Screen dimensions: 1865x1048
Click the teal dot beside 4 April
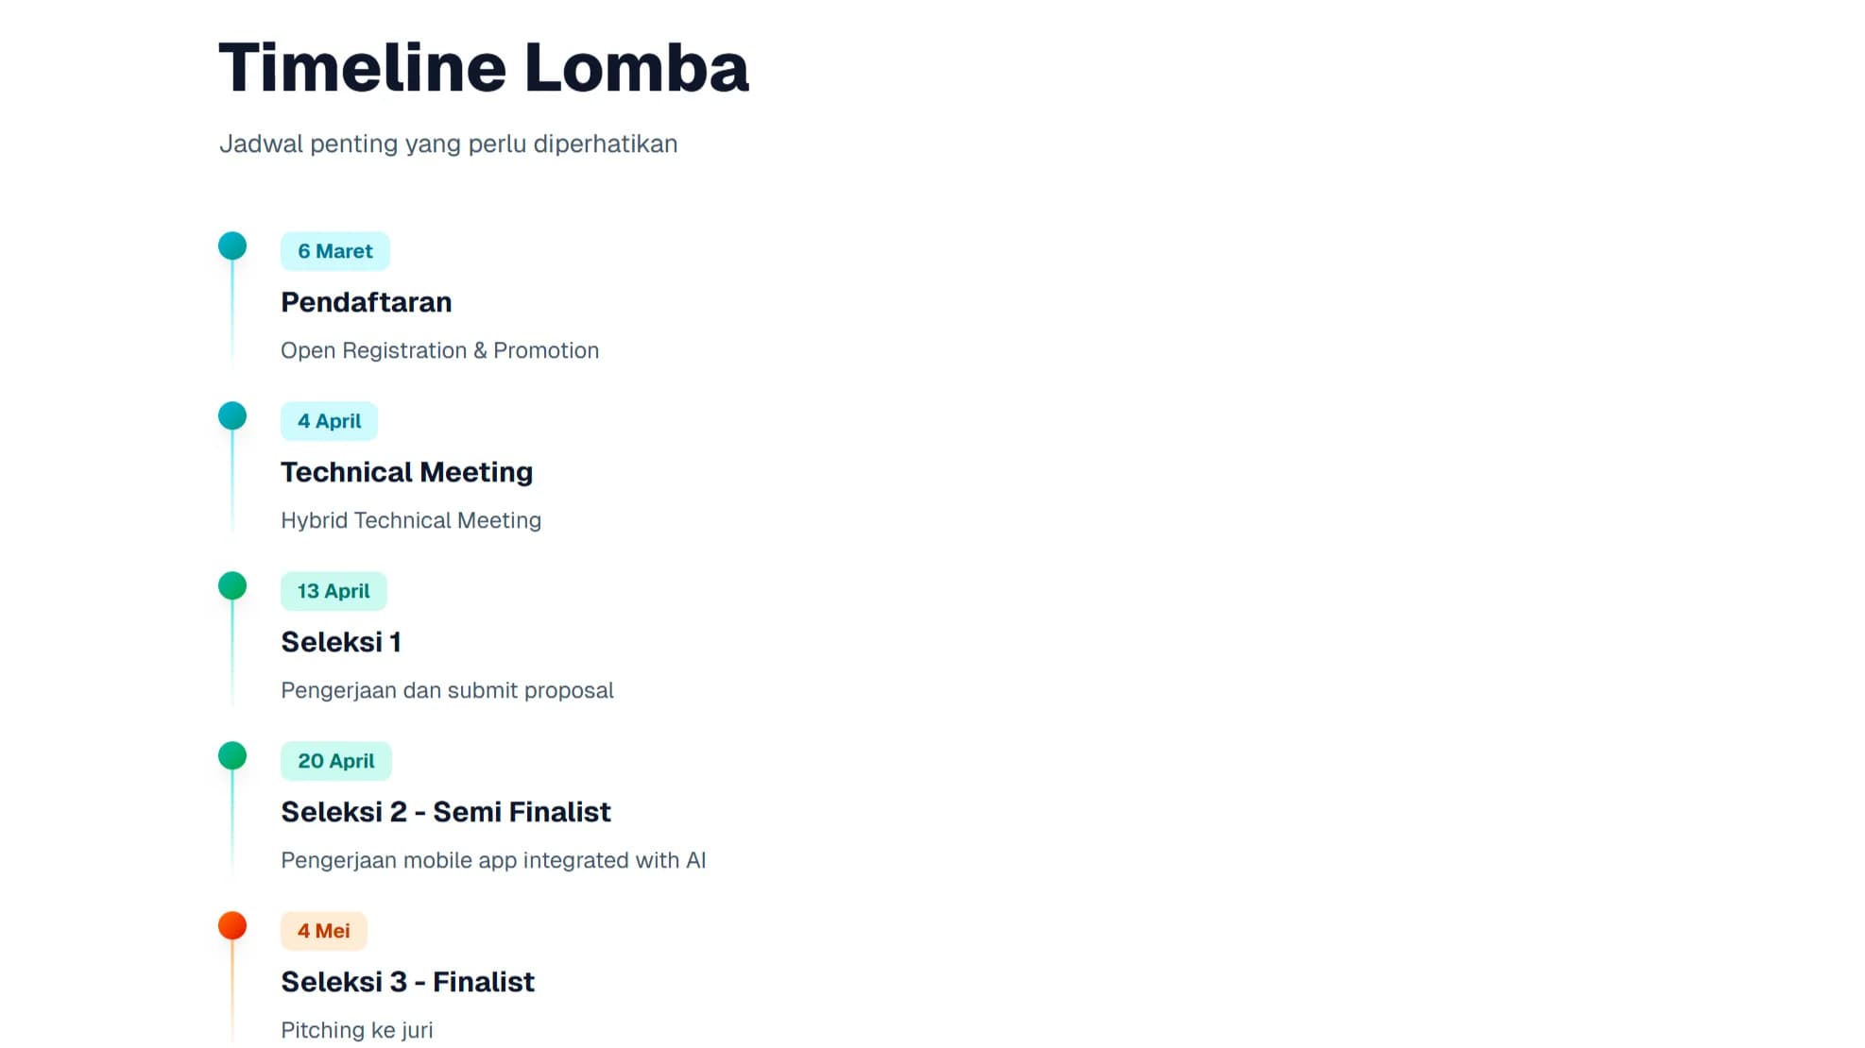[x=232, y=416]
